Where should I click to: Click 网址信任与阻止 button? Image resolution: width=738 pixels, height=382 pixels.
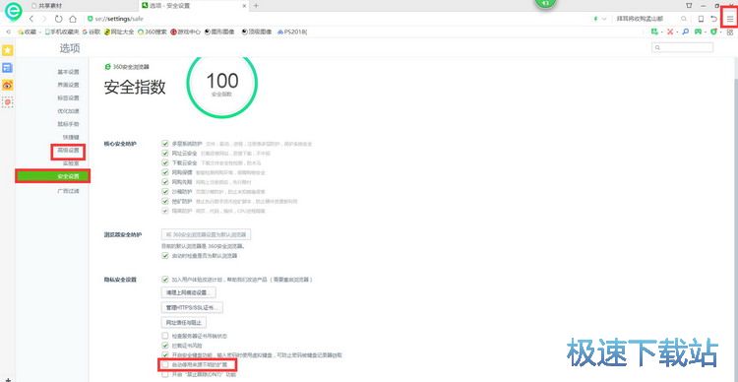coord(184,323)
